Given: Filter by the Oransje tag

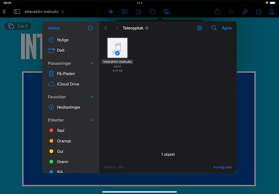Looking at the screenshot, I should click(71, 141).
